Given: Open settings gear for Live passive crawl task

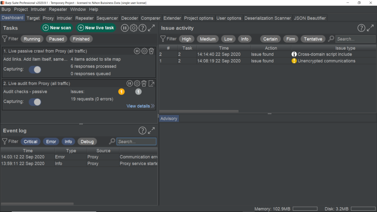Looking at the screenshot, I should pos(144,51).
